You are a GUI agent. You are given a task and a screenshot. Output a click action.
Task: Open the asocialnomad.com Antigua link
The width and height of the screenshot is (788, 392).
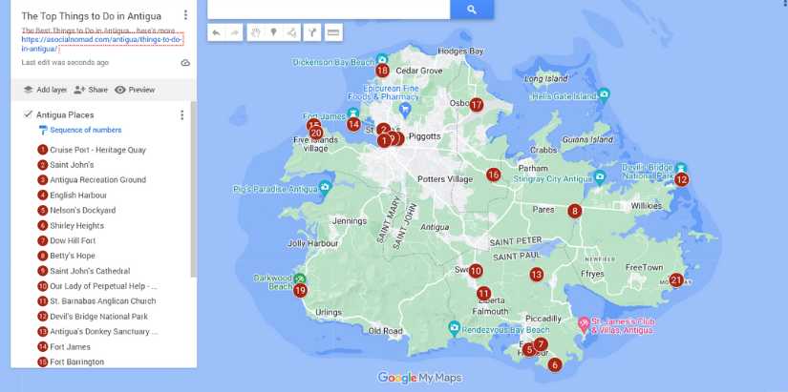coord(102,44)
